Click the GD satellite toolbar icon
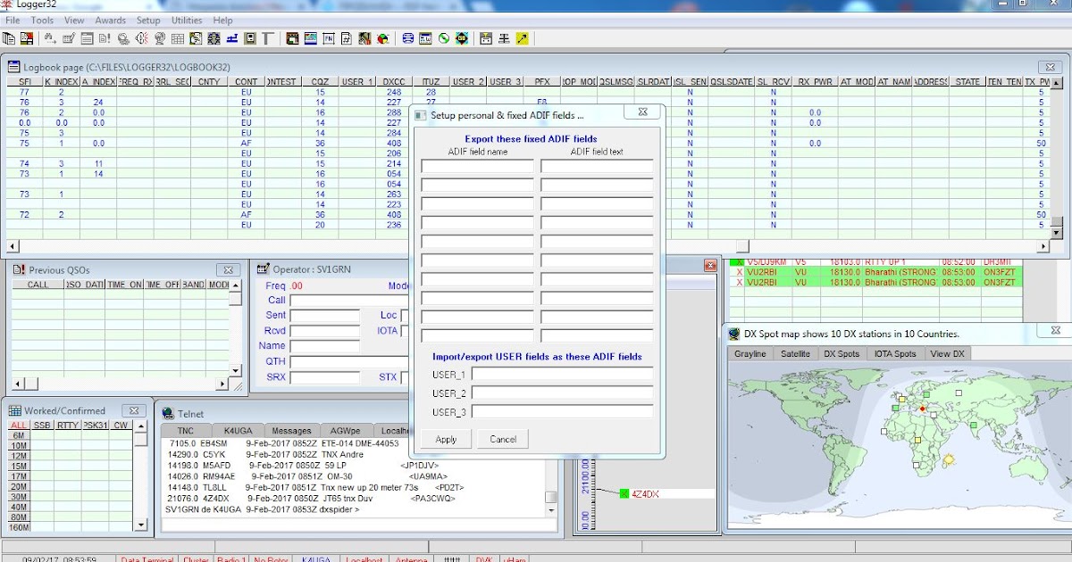This screenshot has height=562, width=1072. coord(462,38)
